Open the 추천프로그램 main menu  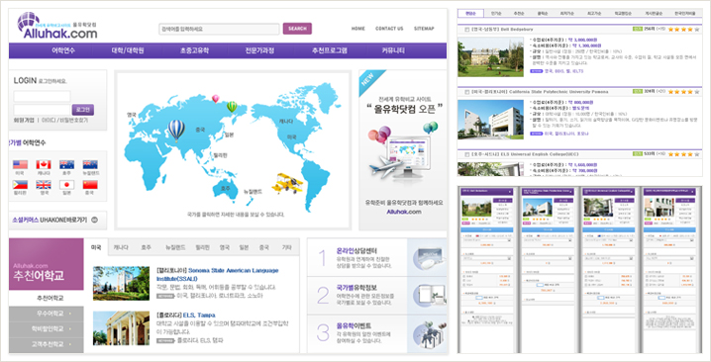[330, 50]
